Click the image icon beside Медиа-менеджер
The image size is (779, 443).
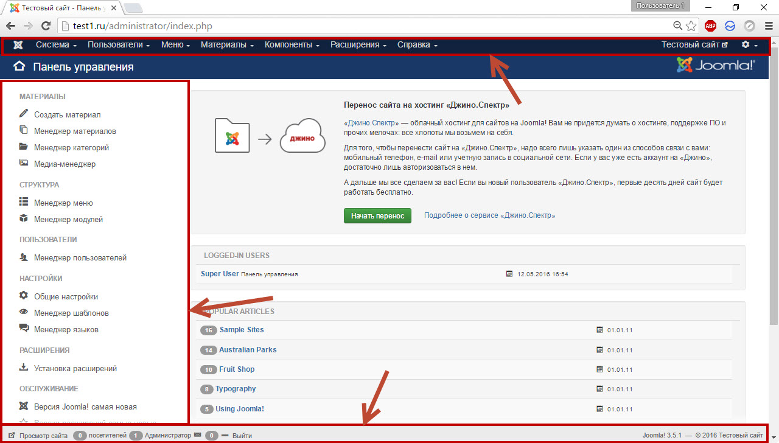[x=24, y=163]
